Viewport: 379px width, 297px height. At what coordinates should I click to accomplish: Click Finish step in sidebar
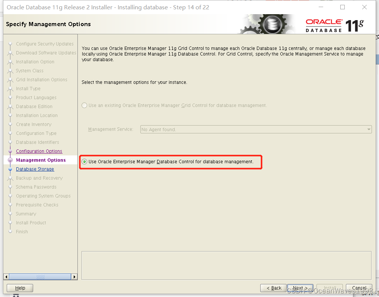click(22, 232)
